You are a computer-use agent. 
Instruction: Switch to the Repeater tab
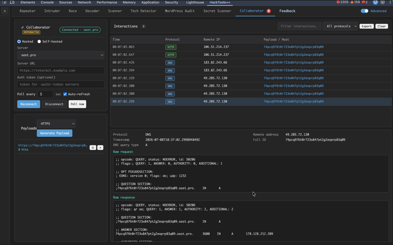point(27,11)
